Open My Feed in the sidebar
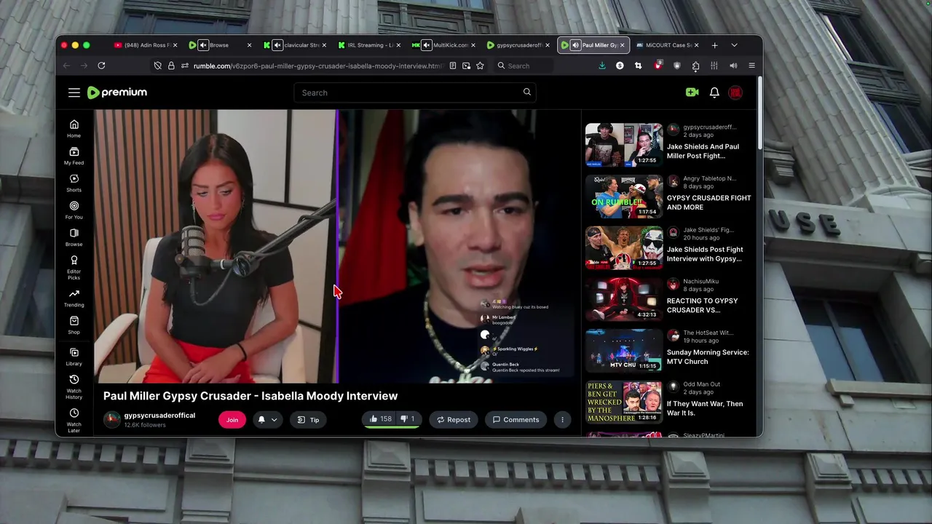 [74, 156]
